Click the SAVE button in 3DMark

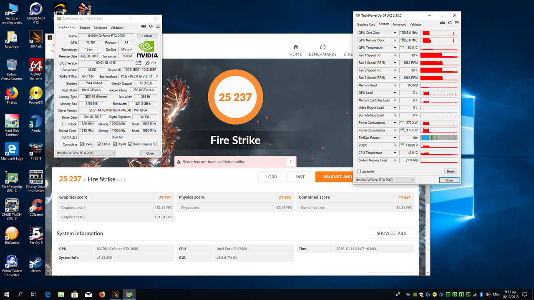300,177
